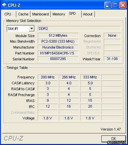
Task: Click the Max Bandwidth label
Action: tap(22, 41)
